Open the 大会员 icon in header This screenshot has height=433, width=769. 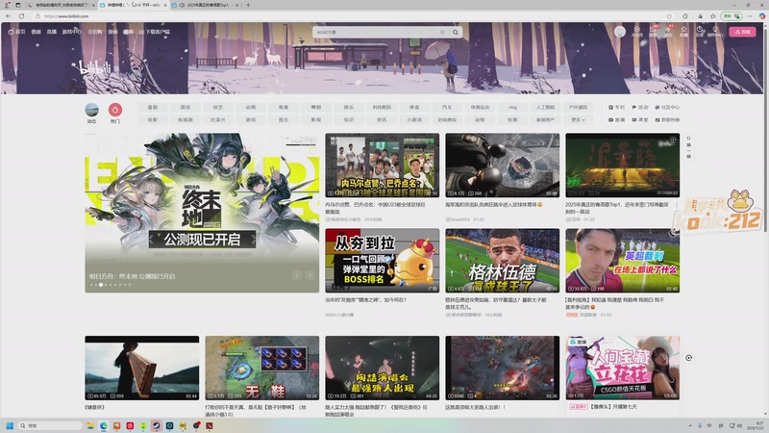[x=636, y=31]
